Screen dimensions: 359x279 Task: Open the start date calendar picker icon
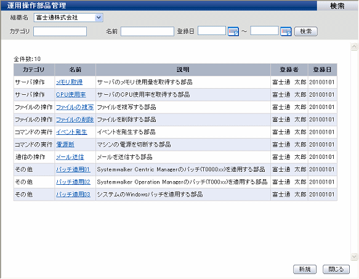233,31
